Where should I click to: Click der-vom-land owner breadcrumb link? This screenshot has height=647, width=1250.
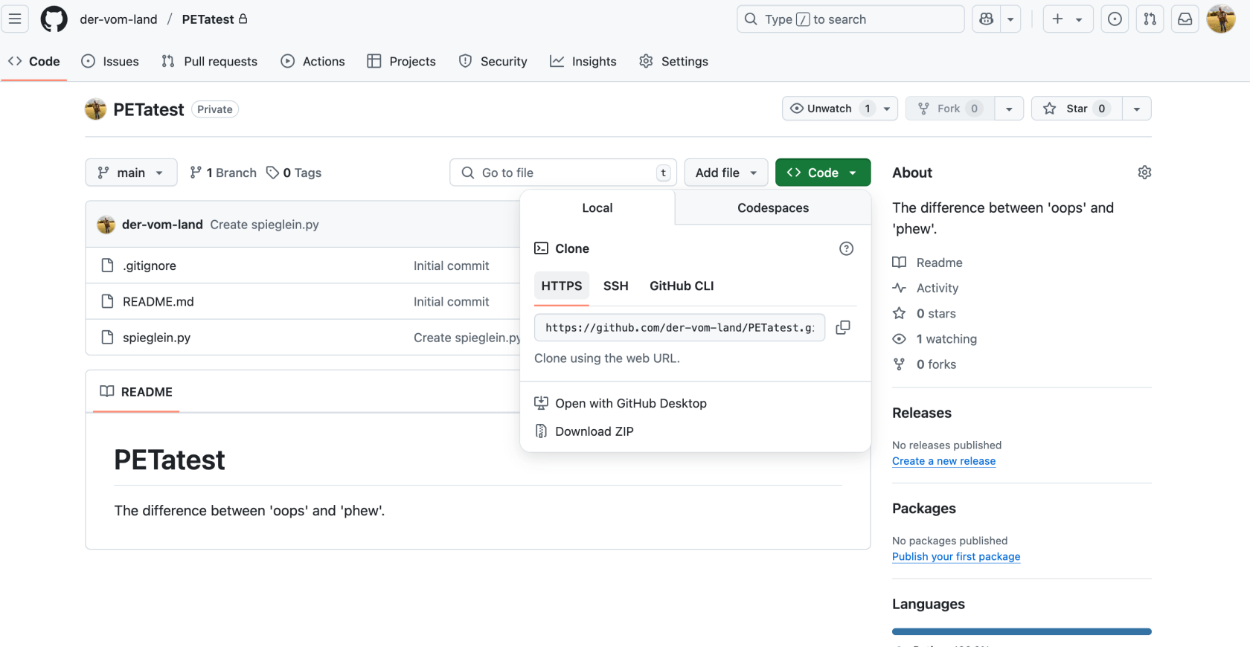click(118, 19)
